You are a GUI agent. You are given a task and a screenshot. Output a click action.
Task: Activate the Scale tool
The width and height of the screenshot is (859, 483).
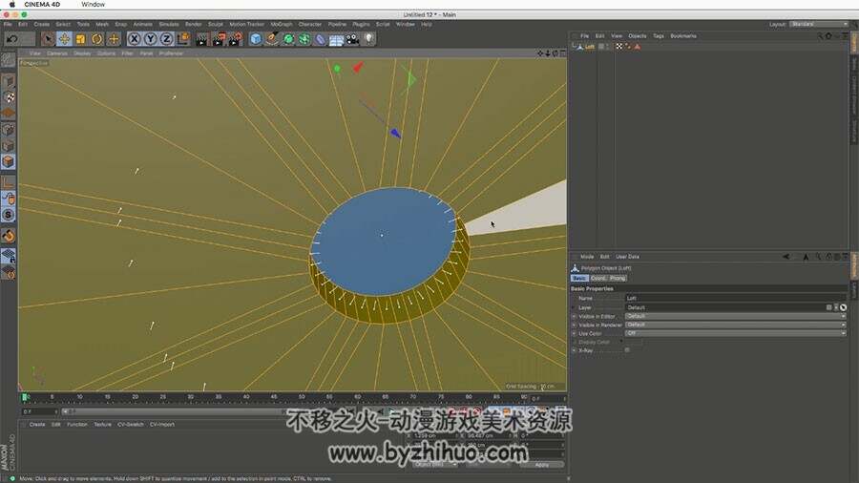point(80,39)
